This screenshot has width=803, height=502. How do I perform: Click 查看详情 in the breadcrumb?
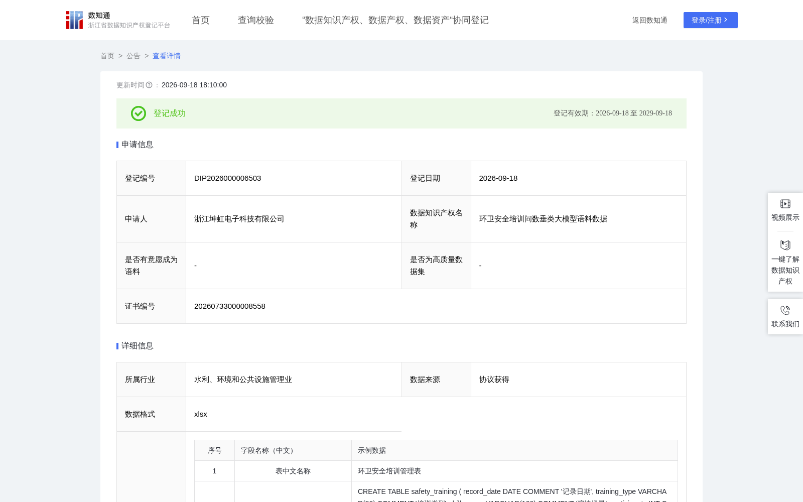coord(167,56)
